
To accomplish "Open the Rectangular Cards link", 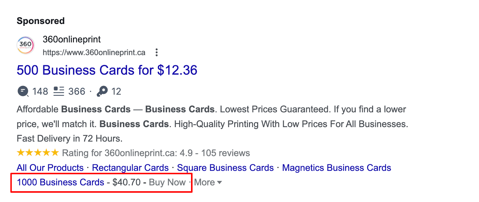I will click(131, 168).
